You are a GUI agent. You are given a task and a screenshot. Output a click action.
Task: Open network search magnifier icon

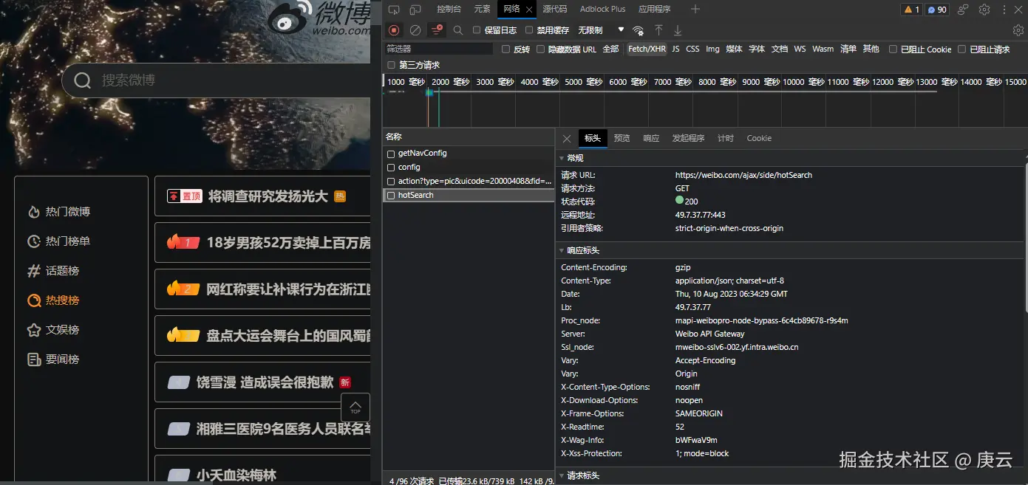click(458, 30)
